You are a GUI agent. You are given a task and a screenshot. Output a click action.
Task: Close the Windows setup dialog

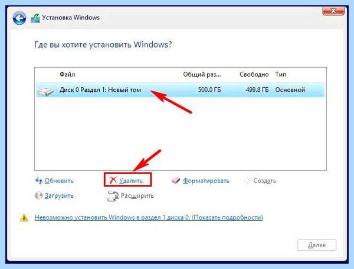(333, 11)
